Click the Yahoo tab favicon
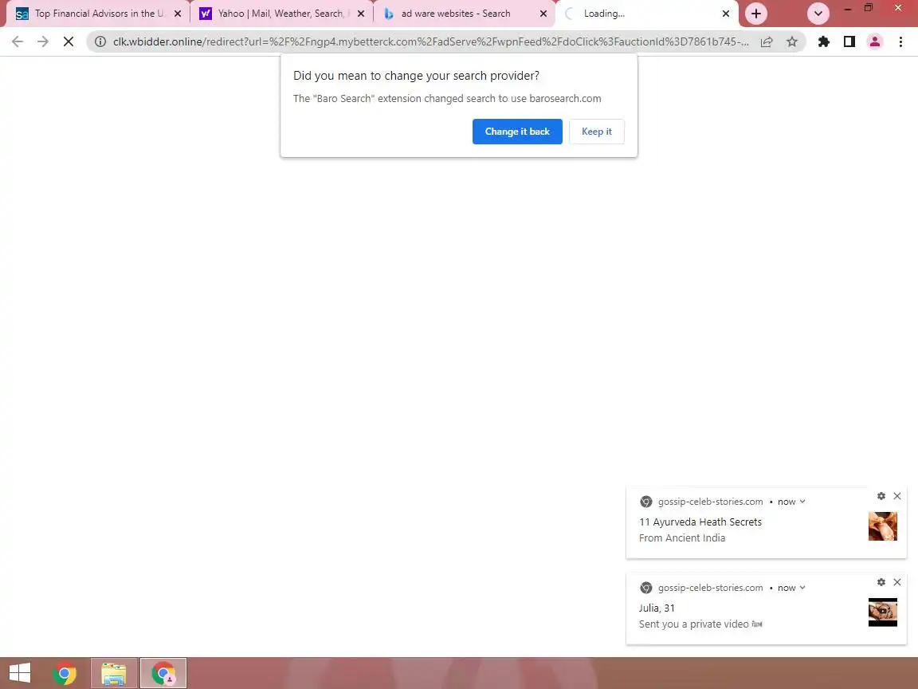 (206, 14)
